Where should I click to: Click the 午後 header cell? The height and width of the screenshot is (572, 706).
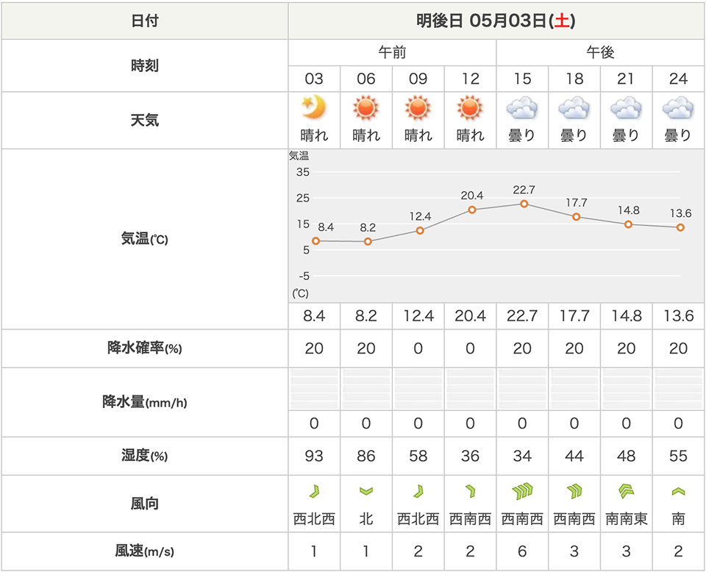click(x=600, y=53)
